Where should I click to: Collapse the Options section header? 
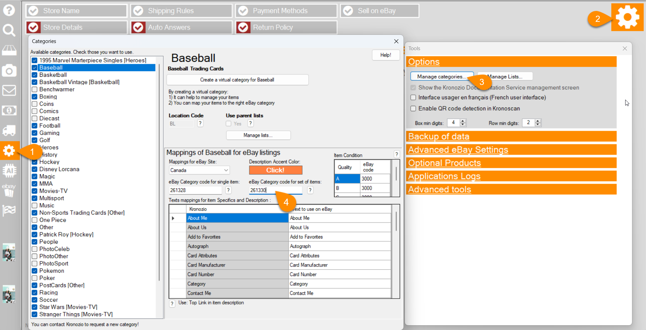[x=511, y=62]
